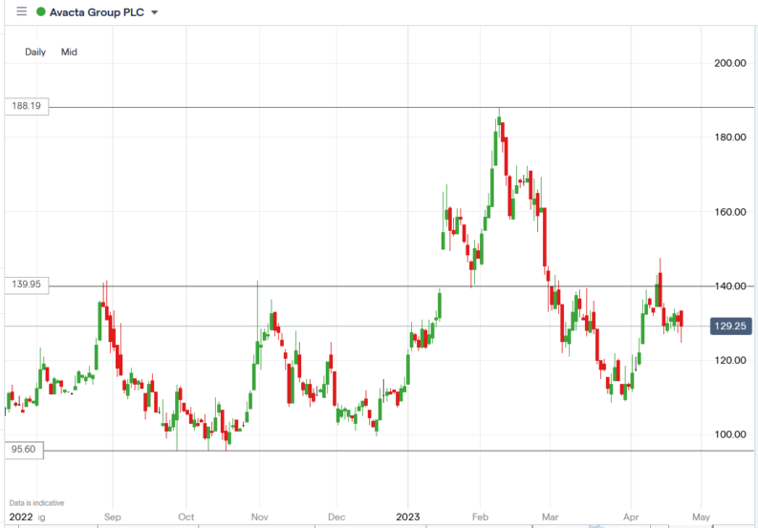Click the 200.00 price axis label
Viewport: 758px width, 528px height.
click(728, 63)
